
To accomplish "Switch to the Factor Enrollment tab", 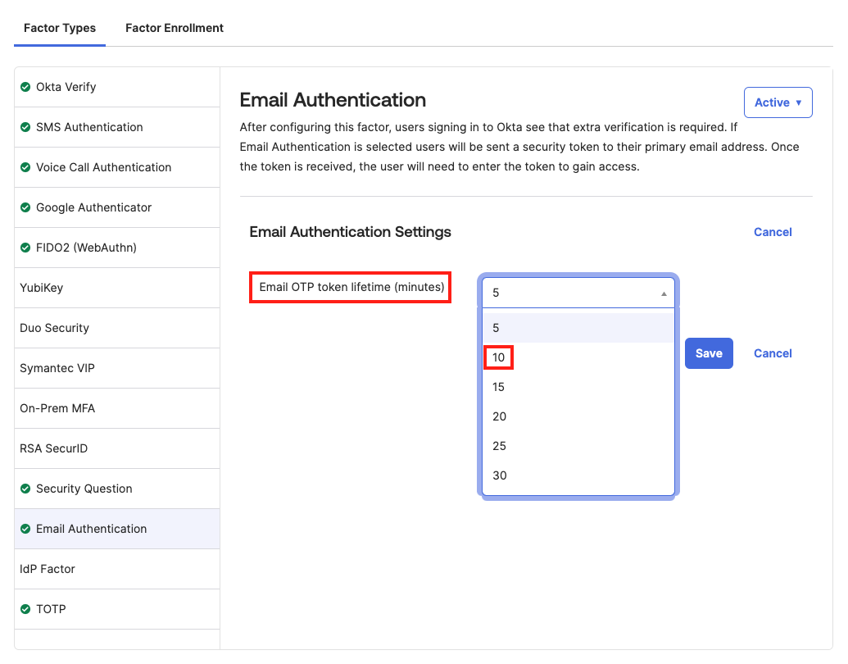I will (x=174, y=27).
